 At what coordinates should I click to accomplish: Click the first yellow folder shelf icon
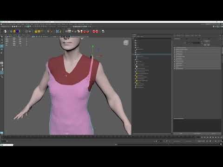click(x=36, y=32)
